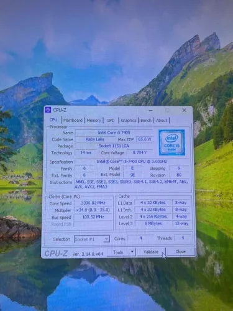Open the Bench tab
The height and width of the screenshot is (311, 233).
146,120
